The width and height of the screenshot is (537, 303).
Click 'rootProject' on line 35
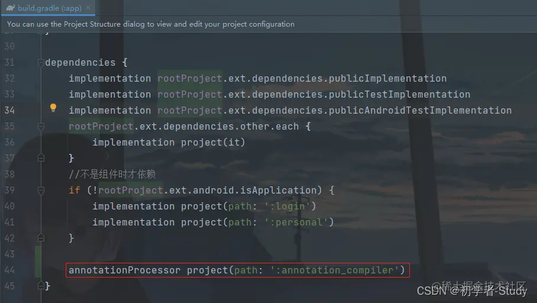point(101,127)
